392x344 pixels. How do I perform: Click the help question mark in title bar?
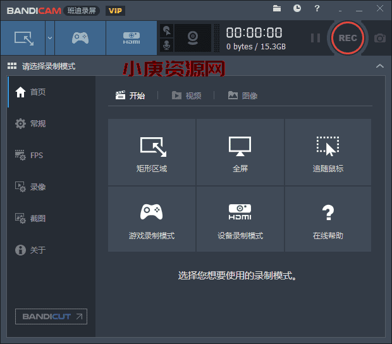[x=317, y=8]
